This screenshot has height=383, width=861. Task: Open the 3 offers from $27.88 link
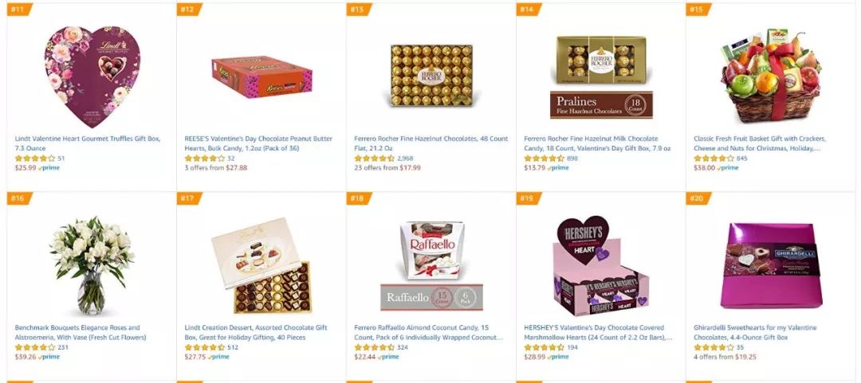click(x=216, y=168)
